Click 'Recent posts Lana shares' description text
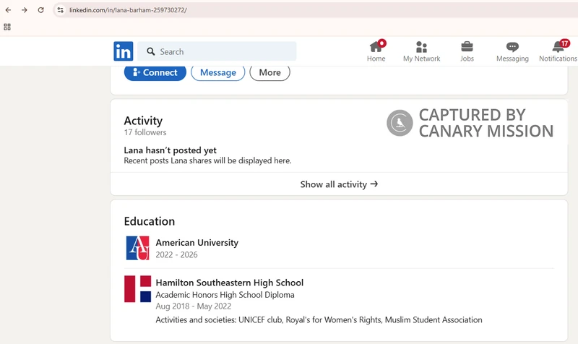This screenshot has width=578, height=344. [207, 160]
